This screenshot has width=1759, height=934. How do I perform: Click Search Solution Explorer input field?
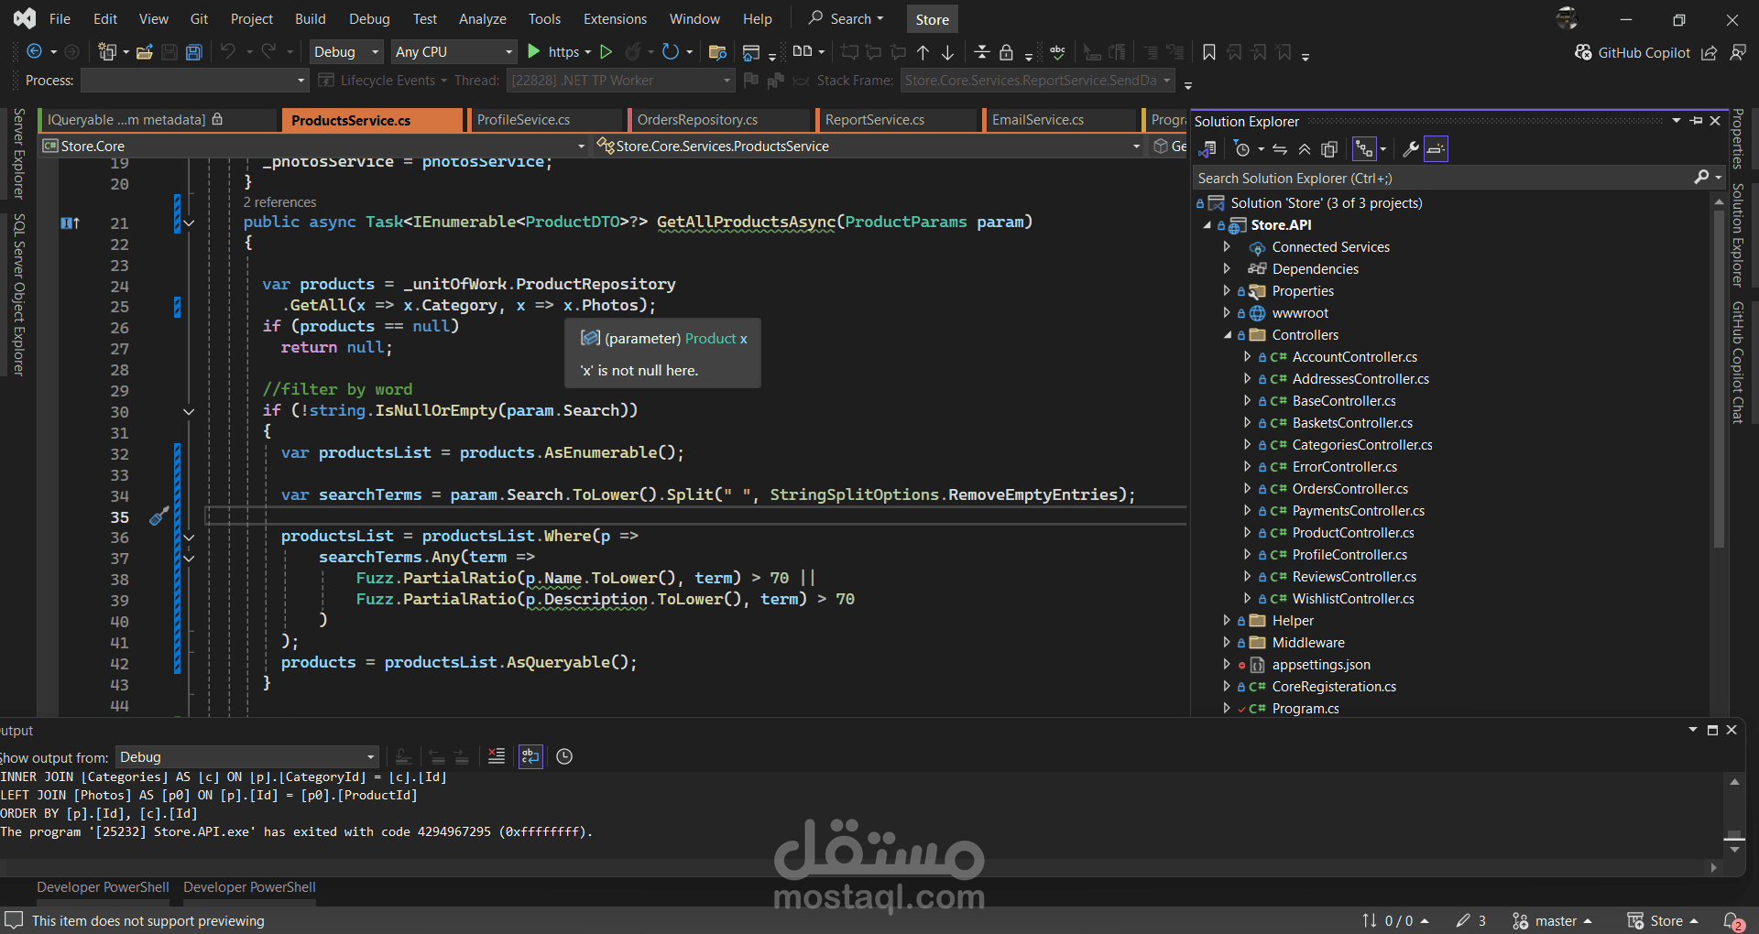click(x=1443, y=179)
